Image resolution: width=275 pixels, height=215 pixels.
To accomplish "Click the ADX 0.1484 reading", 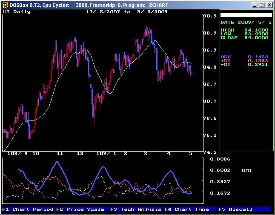I will click(x=244, y=57).
